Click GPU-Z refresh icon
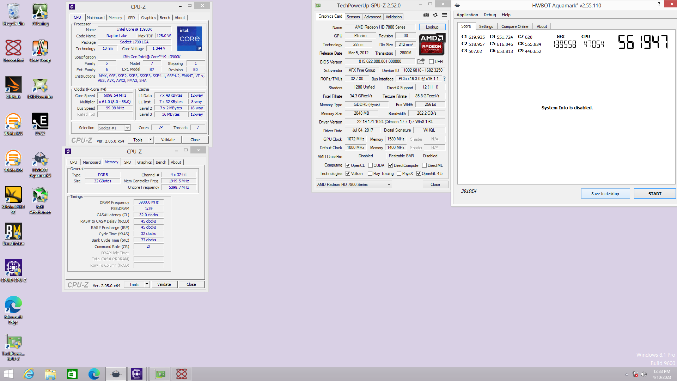Image resolution: width=677 pixels, height=381 pixels. (x=435, y=15)
